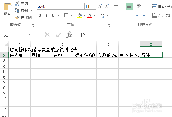This screenshot has height=117, width=172.
Task: Increase font size with the larger A
Action: (100, 6)
